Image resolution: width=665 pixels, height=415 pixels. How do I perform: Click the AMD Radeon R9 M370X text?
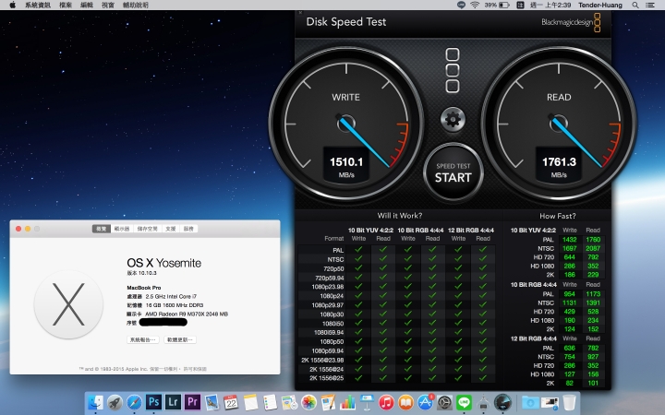coord(187,314)
